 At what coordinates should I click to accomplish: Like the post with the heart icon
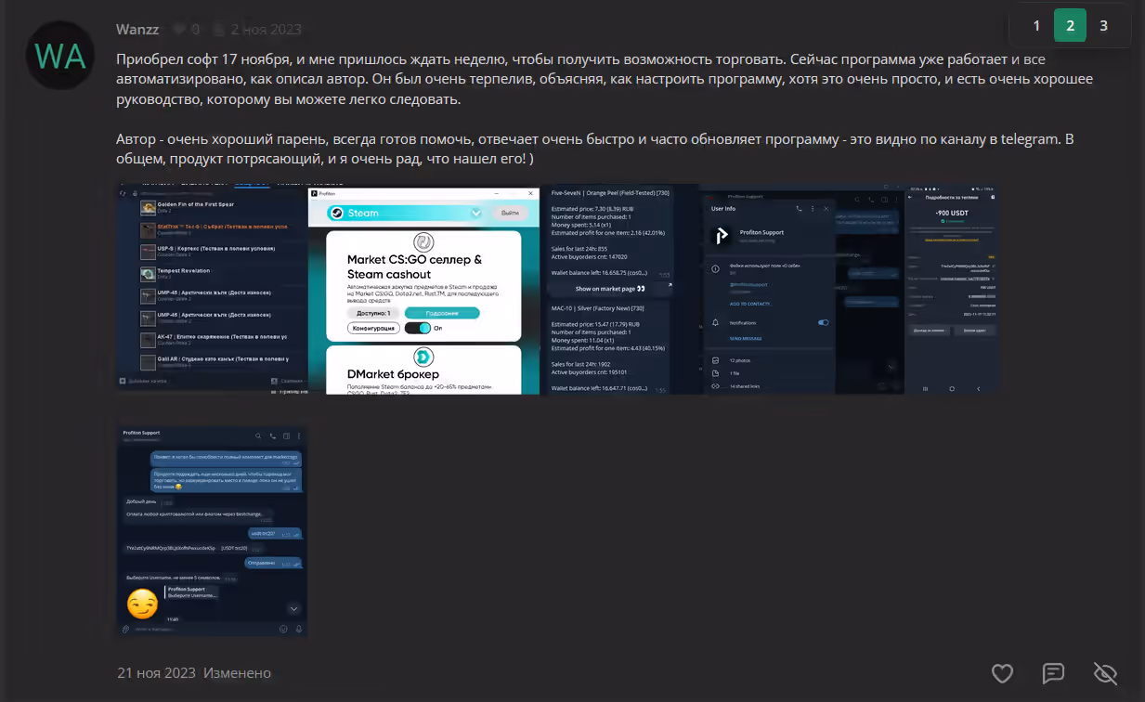pyautogui.click(x=1002, y=673)
